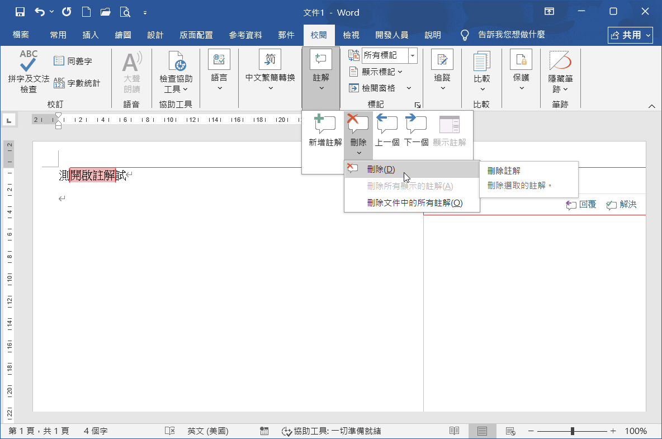Click the 共用 share button
Viewport: 662px width, 439px height.
[630, 35]
